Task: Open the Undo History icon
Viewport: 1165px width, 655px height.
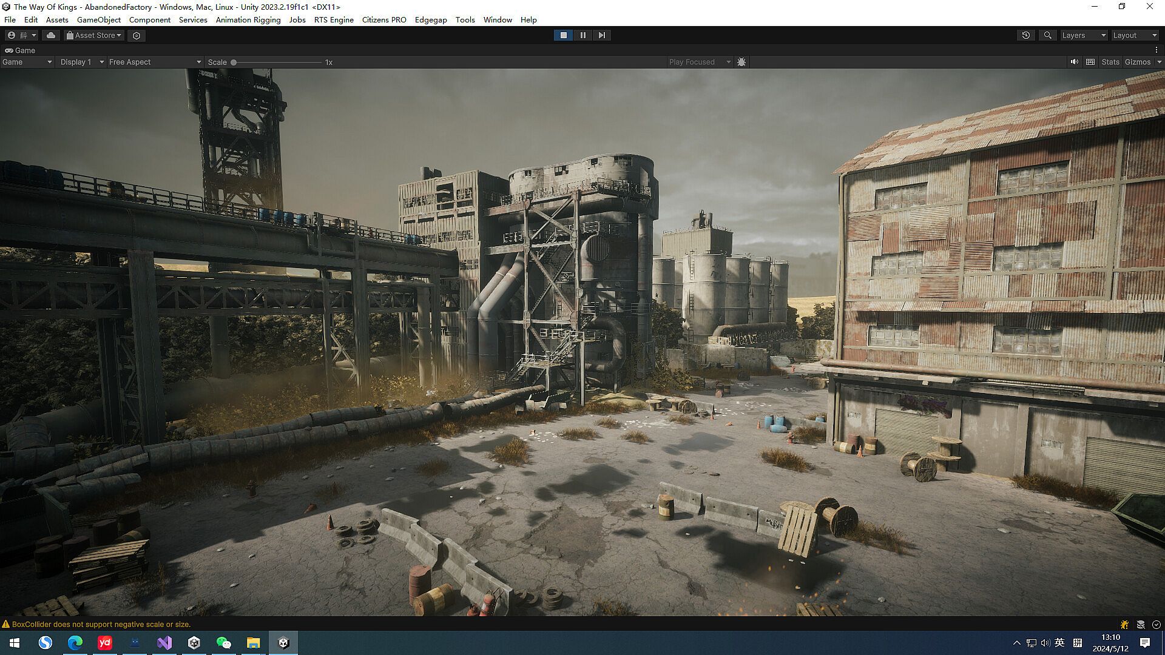Action: coord(1026,35)
